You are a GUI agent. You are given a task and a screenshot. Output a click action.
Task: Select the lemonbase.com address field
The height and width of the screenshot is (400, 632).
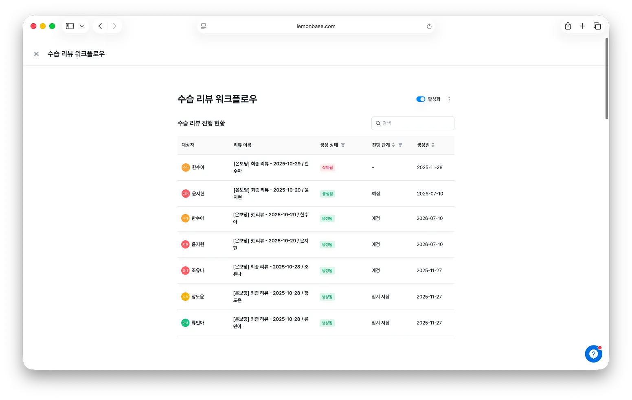(x=316, y=26)
